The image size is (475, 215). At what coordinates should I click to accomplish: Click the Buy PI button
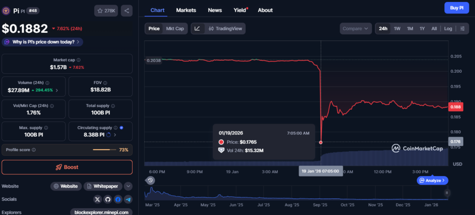(x=457, y=8)
